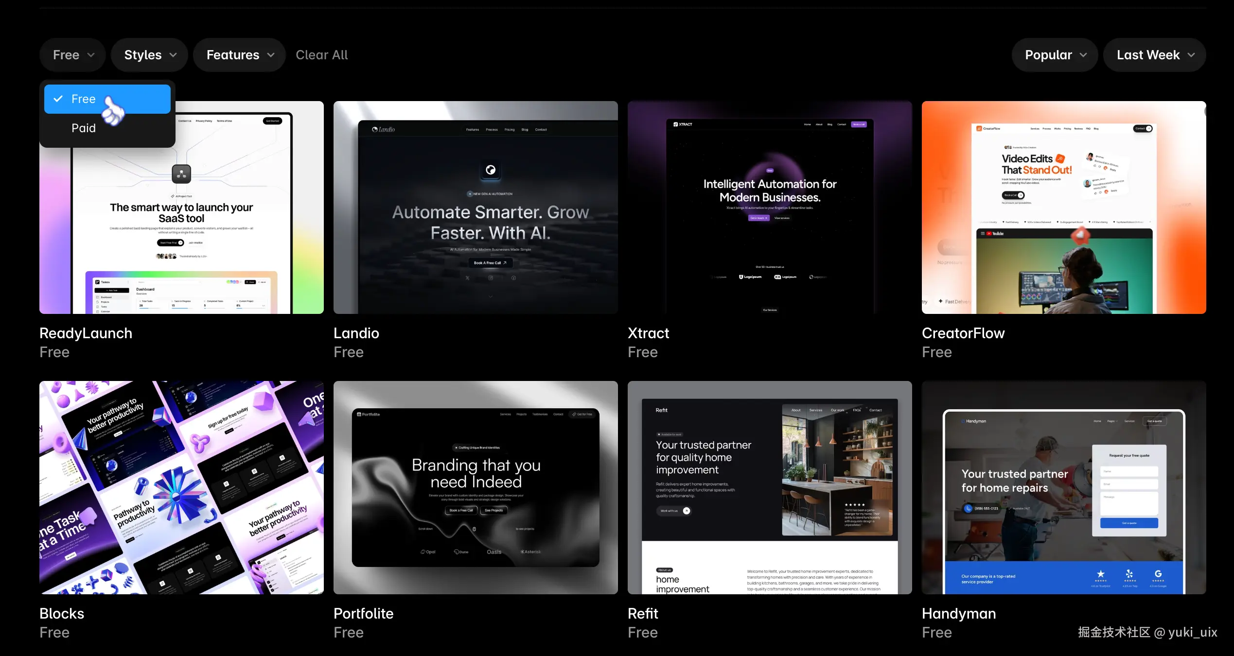Click the Refit title link

[643, 614]
